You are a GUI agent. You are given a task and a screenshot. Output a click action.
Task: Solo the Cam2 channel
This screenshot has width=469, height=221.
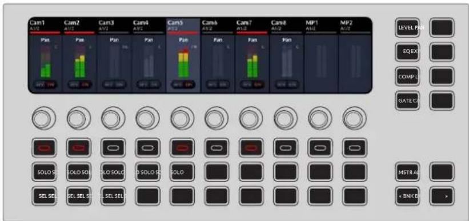click(79, 172)
